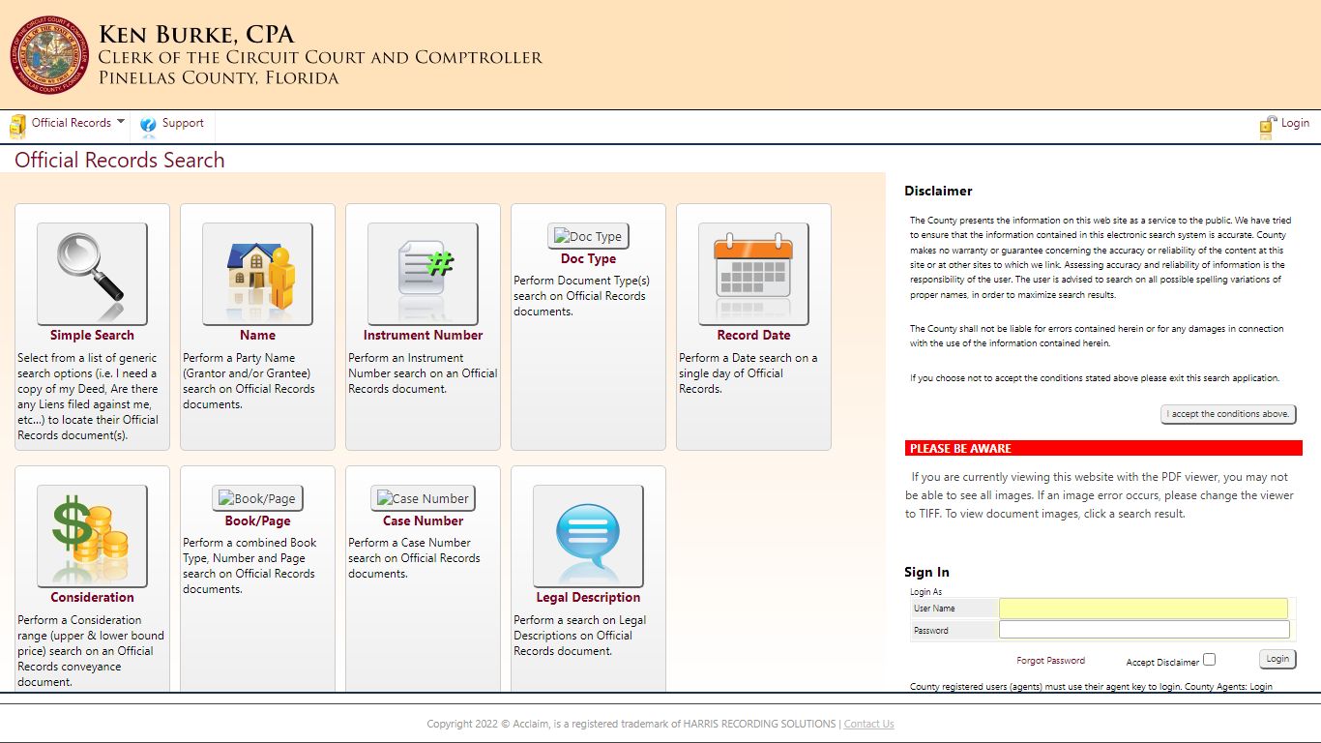Click the Case Number title link
The image size is (1321, 743).
(x=423, y=521)
